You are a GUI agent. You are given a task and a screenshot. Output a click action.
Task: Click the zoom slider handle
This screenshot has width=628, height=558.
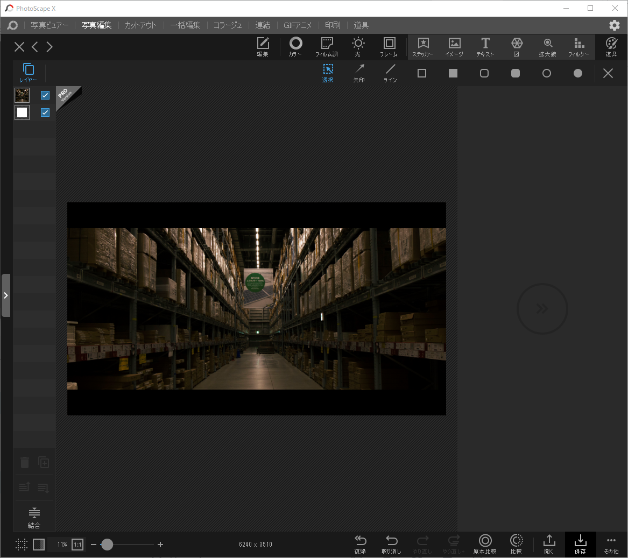(107, 545)
